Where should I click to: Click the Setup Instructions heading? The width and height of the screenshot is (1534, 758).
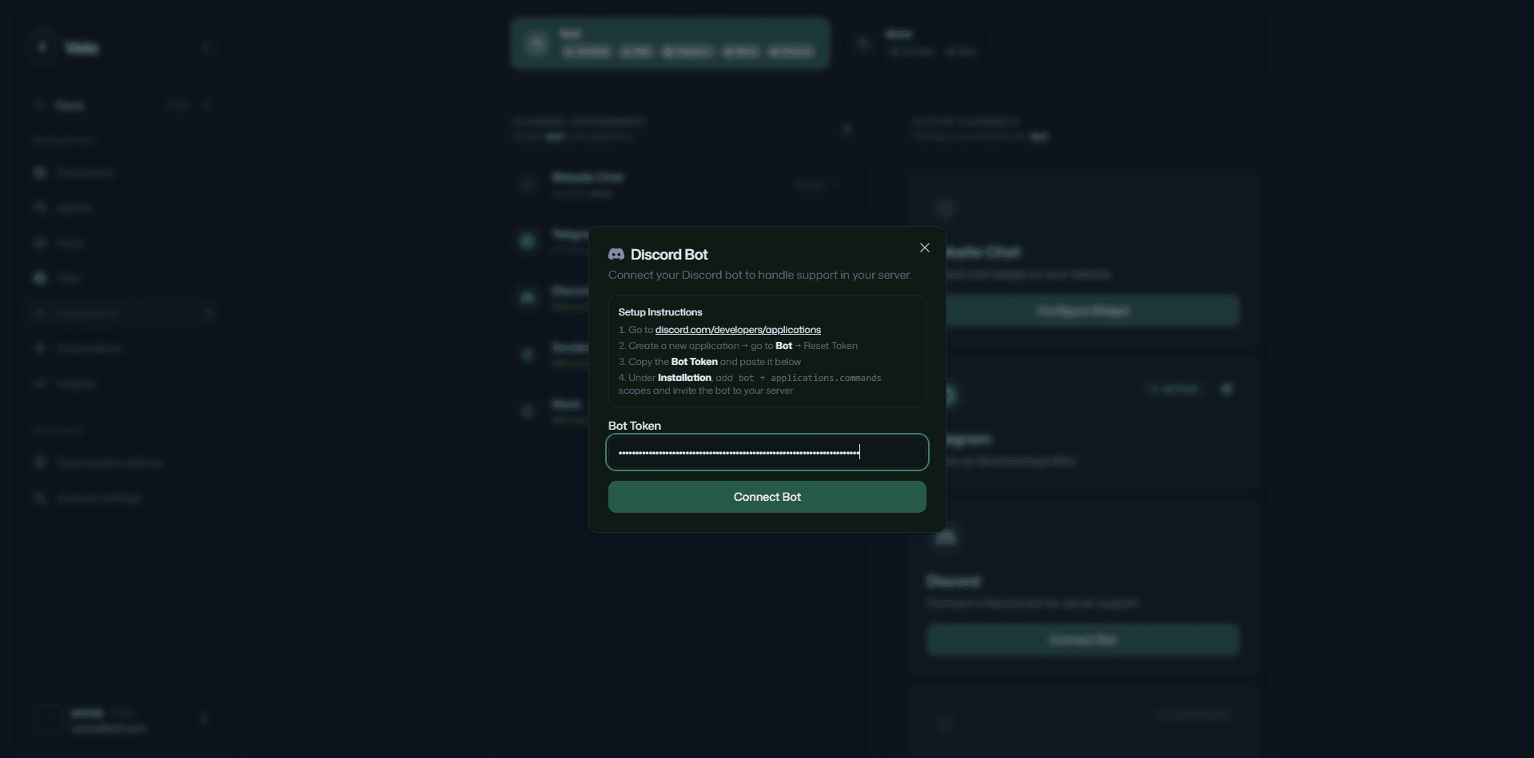point(660,312)
